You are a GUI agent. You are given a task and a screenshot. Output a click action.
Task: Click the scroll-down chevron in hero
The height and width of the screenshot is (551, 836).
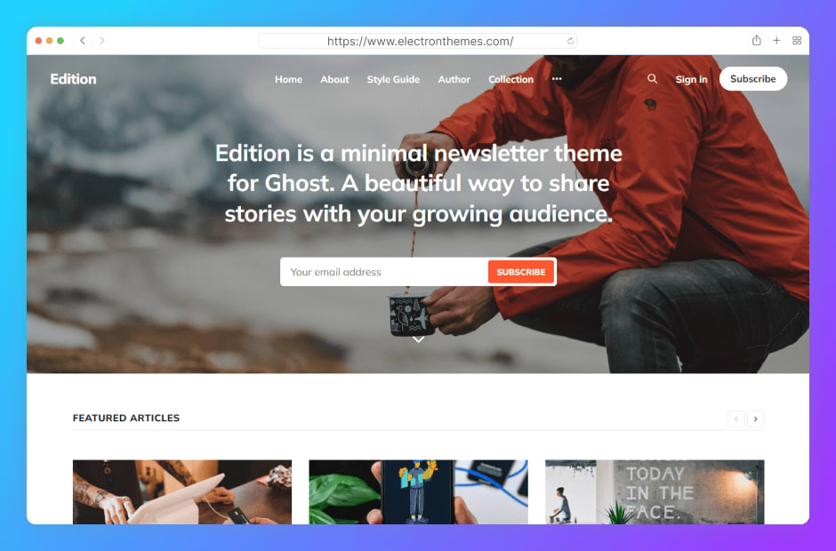click(x=419, y=339)
